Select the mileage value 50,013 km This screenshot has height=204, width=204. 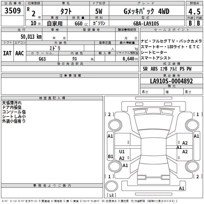click(x=31, y=36)
